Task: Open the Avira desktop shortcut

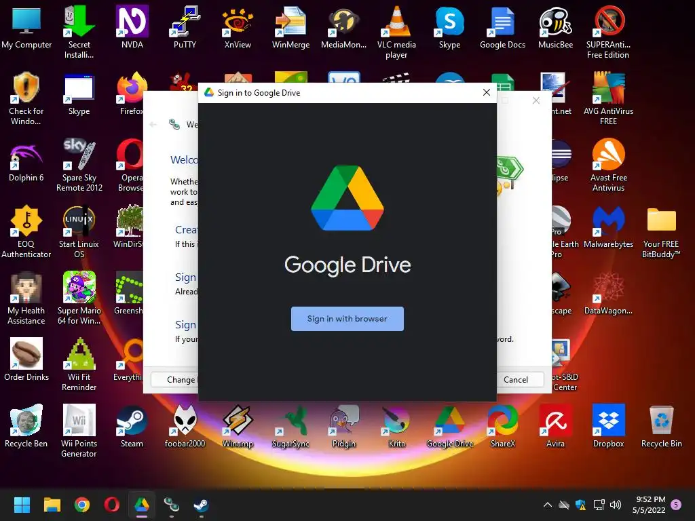Action: pos(555,426)
